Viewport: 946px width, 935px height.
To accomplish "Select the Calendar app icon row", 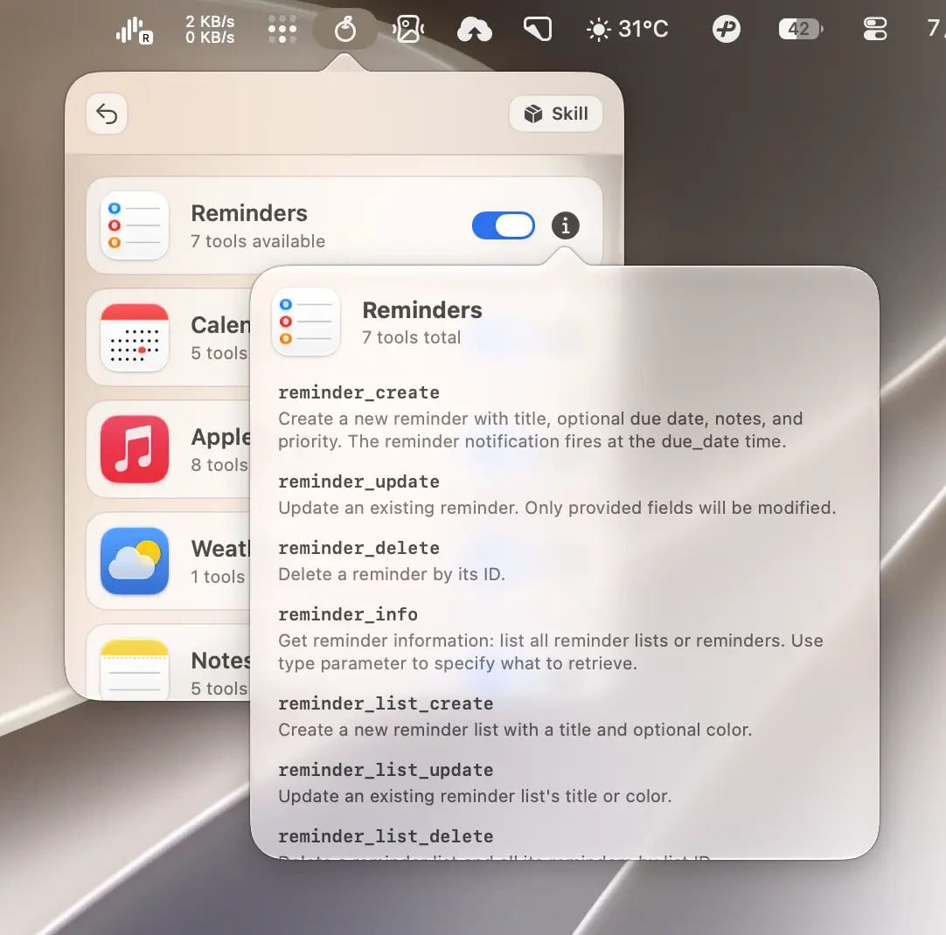I will (135, 337).
